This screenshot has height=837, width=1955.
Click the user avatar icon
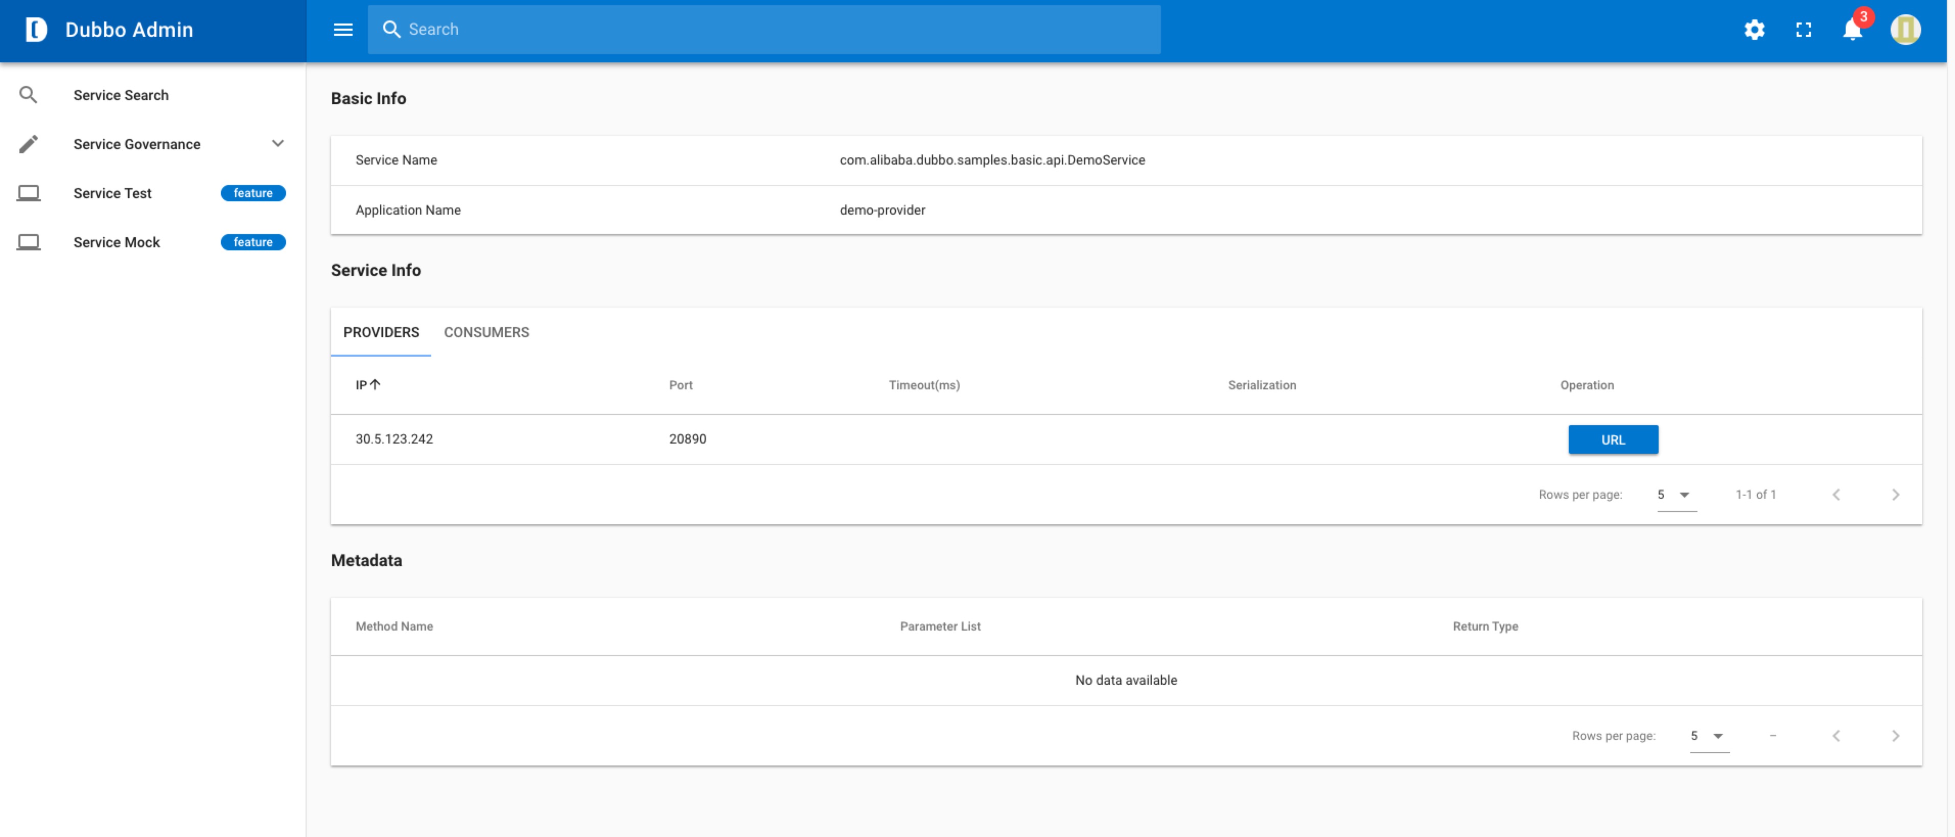(x=1905, y=30)
